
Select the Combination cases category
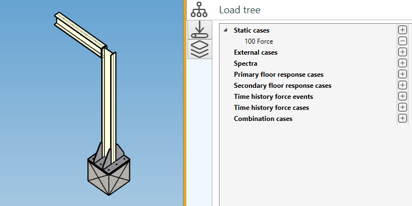tap(263, 119)
